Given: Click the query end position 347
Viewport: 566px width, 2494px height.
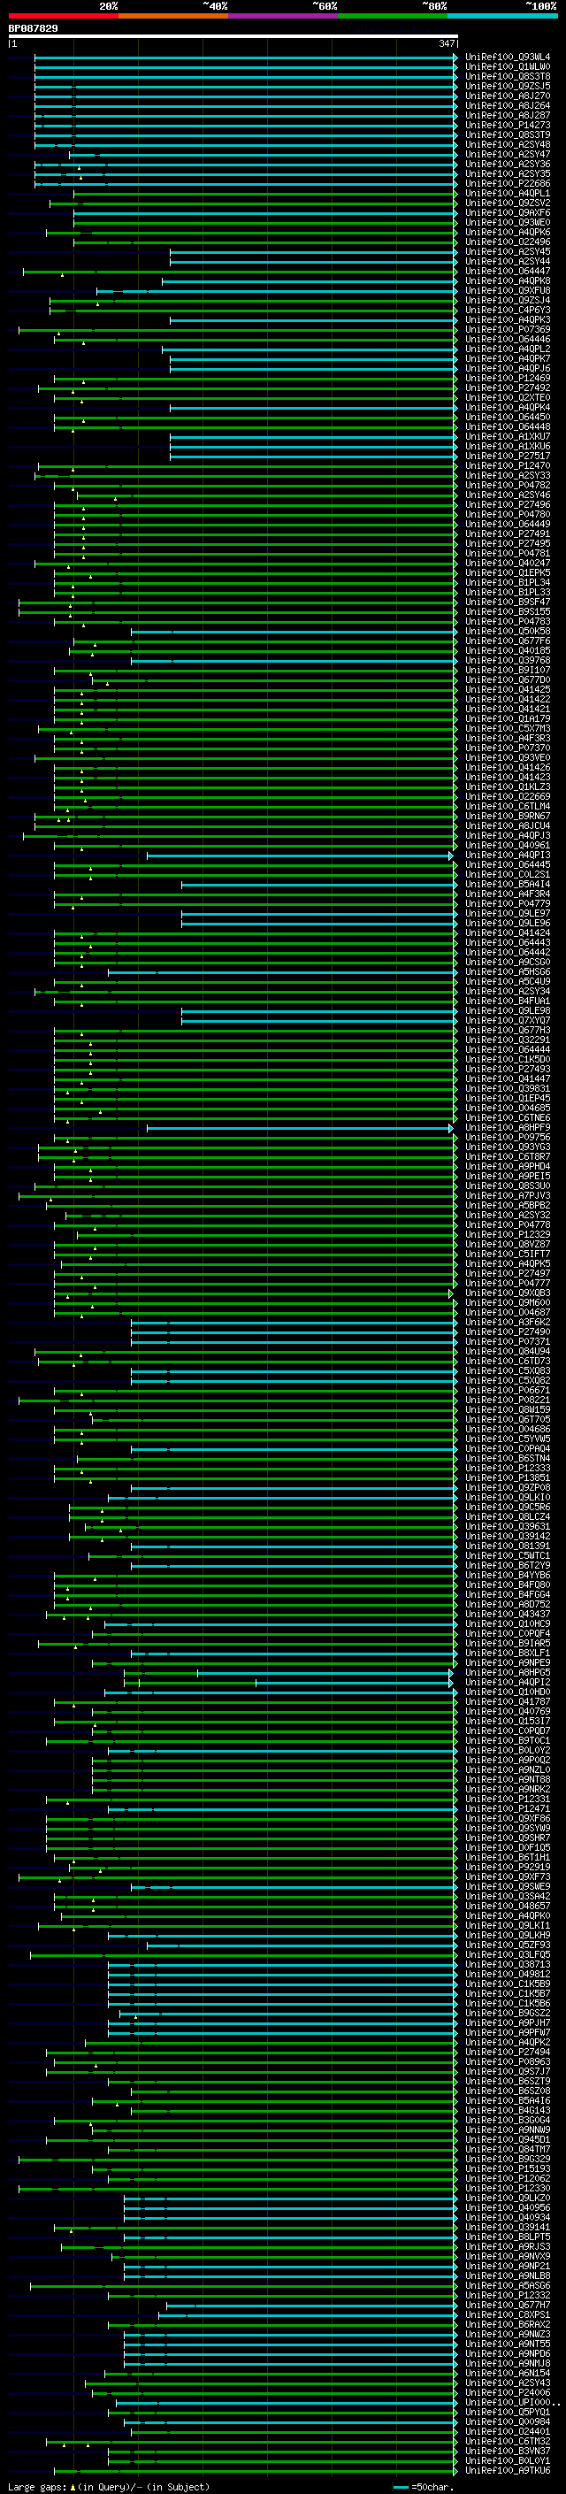Looking at the screenshot, I should pyautogui.click(x=446, y=43).
